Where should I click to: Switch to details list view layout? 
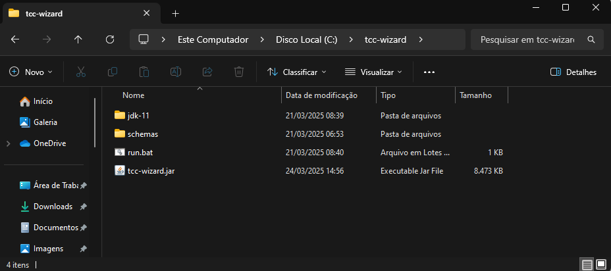coord(587,264)
